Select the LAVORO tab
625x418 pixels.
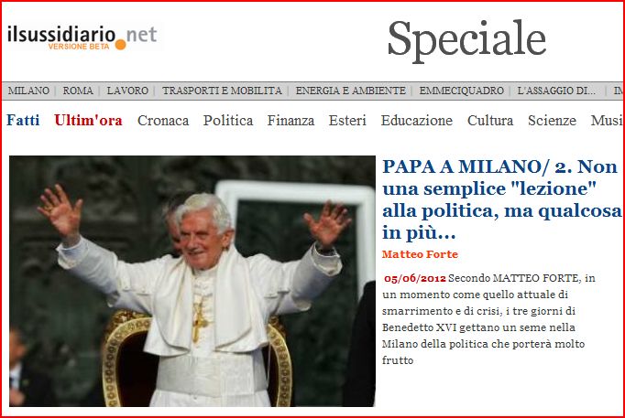coord(127,91)
